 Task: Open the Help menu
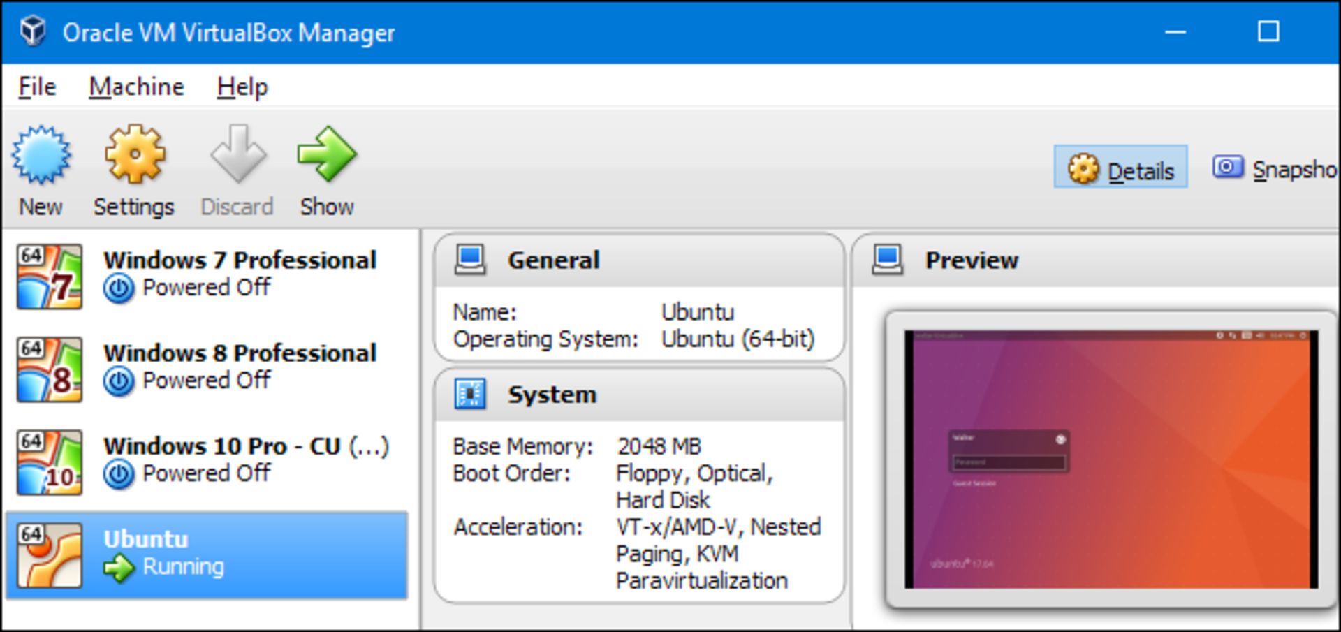242,87
